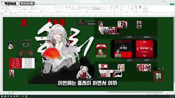The width and height of the screenshot is (175, 98).
Task: Open the Developer ribbon tab
Action: pyautogui.click(x=41, y=4)
